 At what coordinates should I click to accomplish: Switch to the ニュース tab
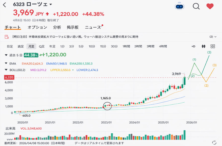[93, 27]
